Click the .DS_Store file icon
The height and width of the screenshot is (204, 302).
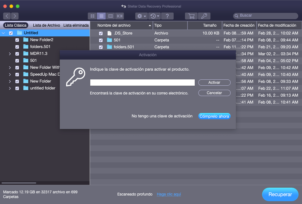pos(109,33)
